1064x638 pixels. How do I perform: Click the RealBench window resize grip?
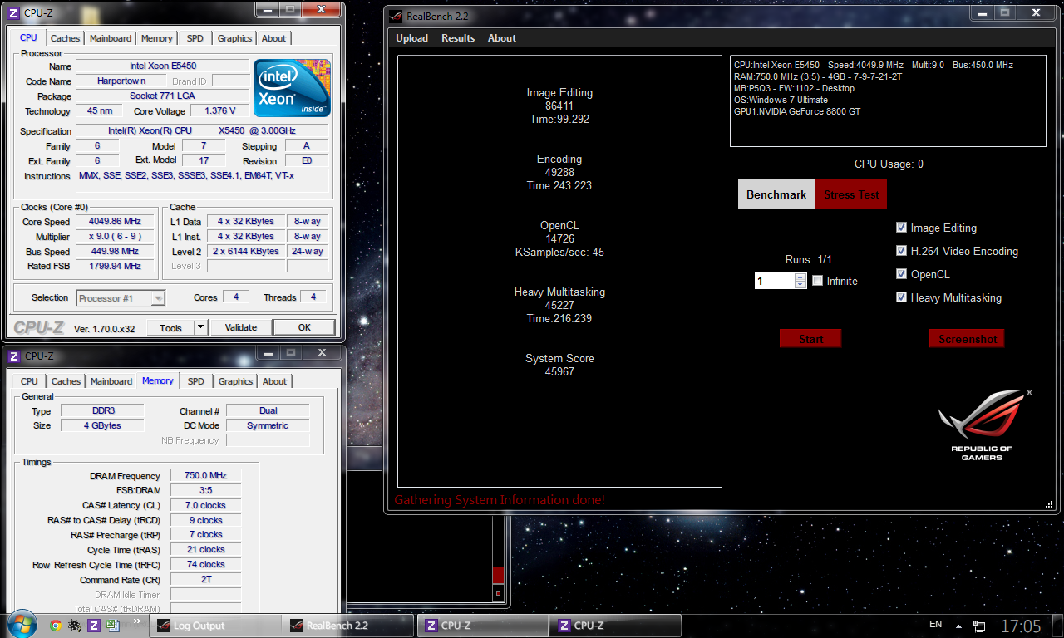(1049, 504)
